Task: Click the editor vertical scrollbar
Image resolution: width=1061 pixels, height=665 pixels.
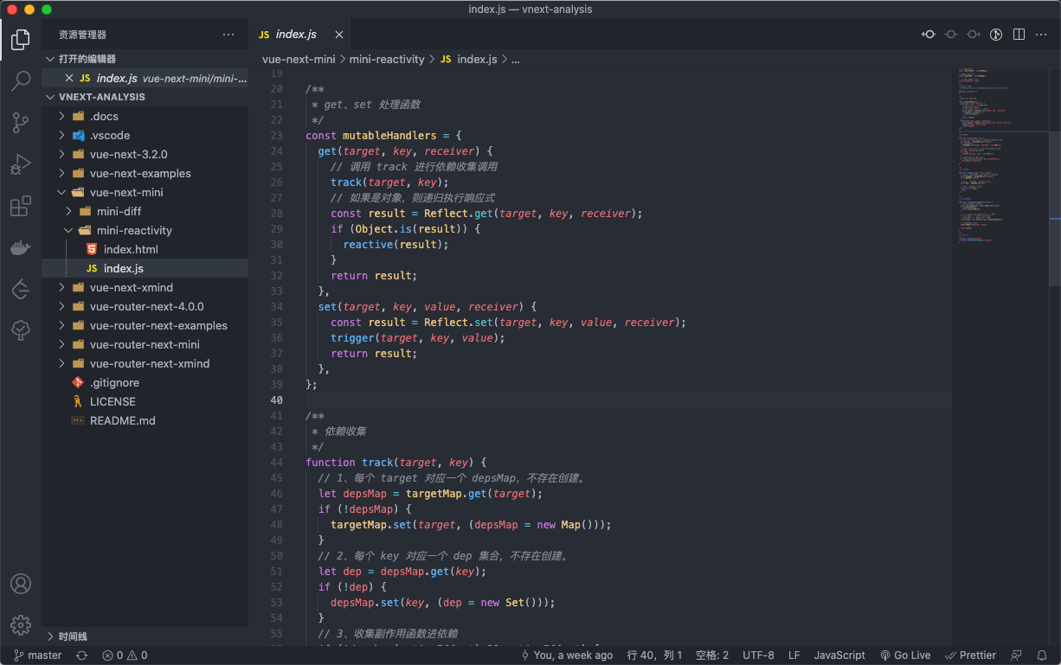Action: coord(1055,208)
